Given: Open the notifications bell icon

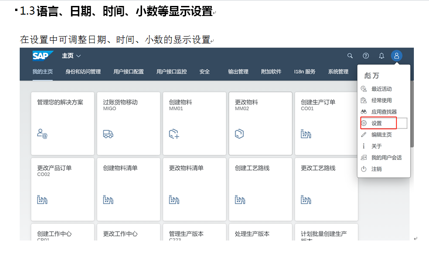Looking at the screenshot, I should click(x=381, y=56).
